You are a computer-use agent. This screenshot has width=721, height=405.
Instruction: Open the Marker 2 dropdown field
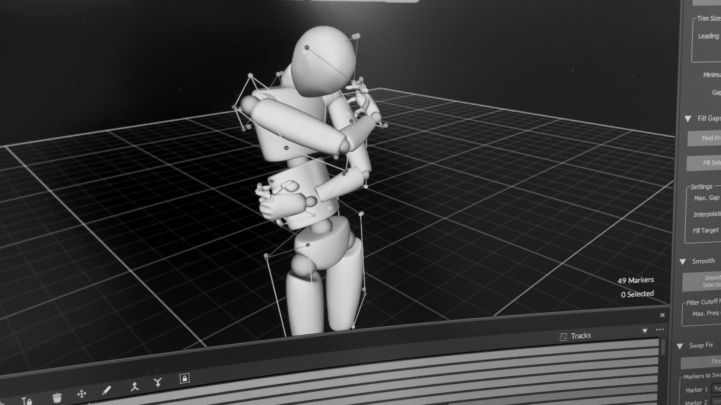tap(716, 401)
